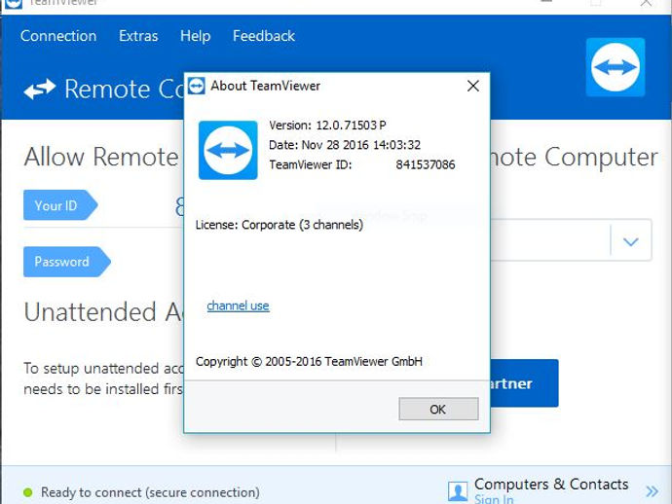Open the Extras menu

(x=138, y=36)
